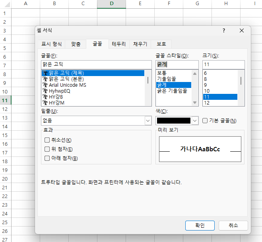Select font size 6

pyautogui.click(x=220, y=73)
